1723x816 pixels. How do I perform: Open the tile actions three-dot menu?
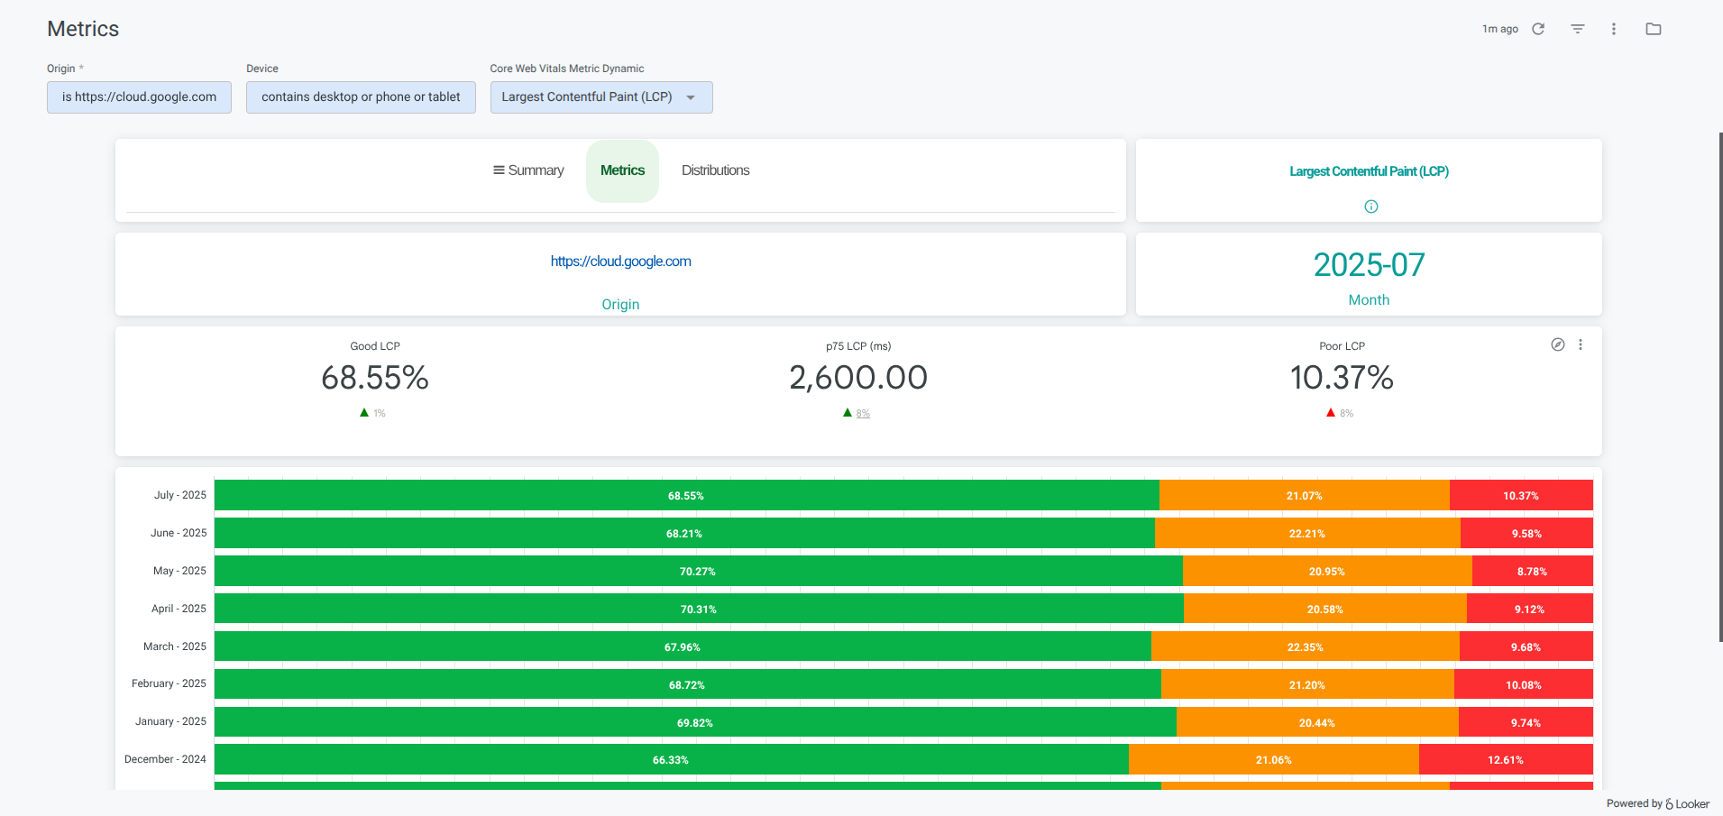tap(1581, 344)
